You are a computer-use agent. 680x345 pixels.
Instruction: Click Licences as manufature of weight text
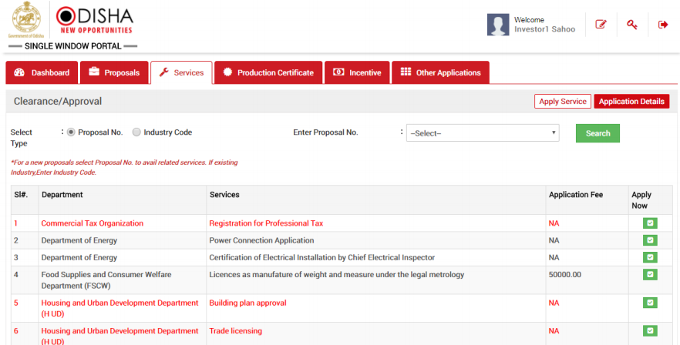[x=336, y=274]
